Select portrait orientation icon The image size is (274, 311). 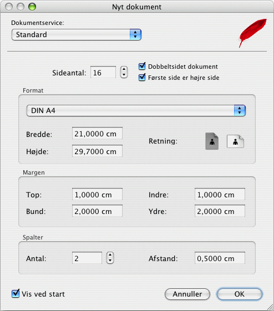tap(212, 141)
